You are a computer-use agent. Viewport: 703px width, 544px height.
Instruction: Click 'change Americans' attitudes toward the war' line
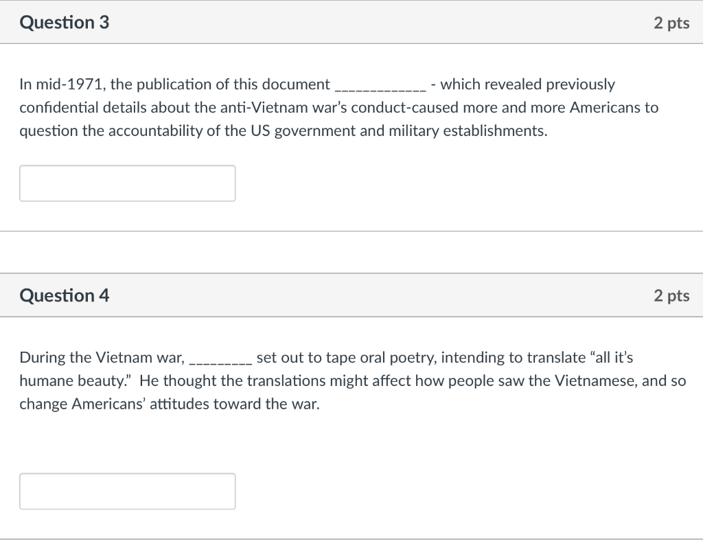click(x=170, y=404)
